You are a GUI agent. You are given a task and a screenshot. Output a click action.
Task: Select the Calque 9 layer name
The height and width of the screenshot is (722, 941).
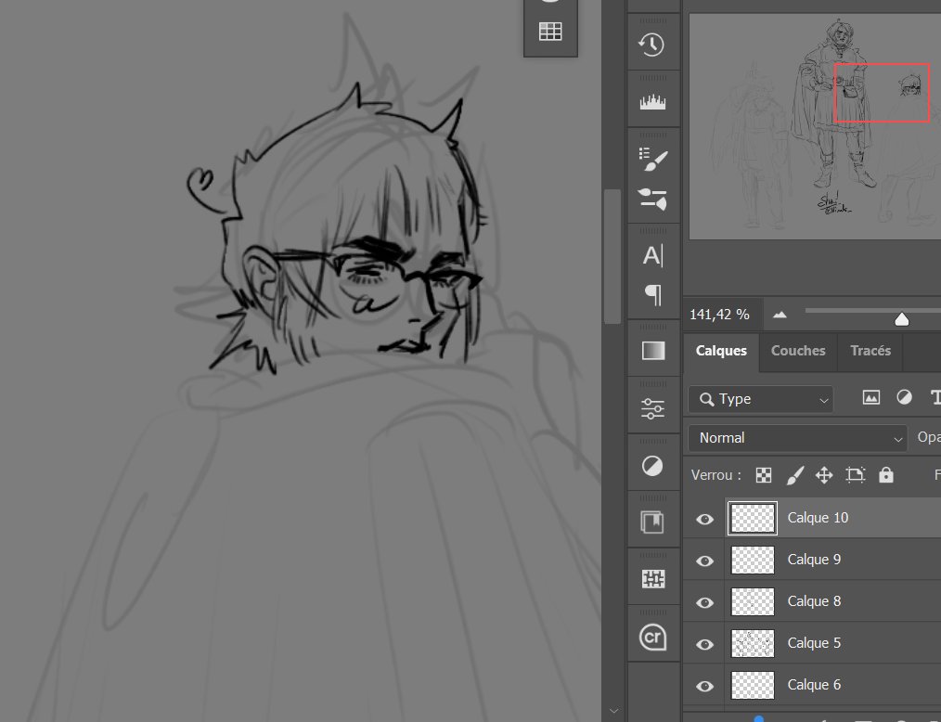coord(815,560)
